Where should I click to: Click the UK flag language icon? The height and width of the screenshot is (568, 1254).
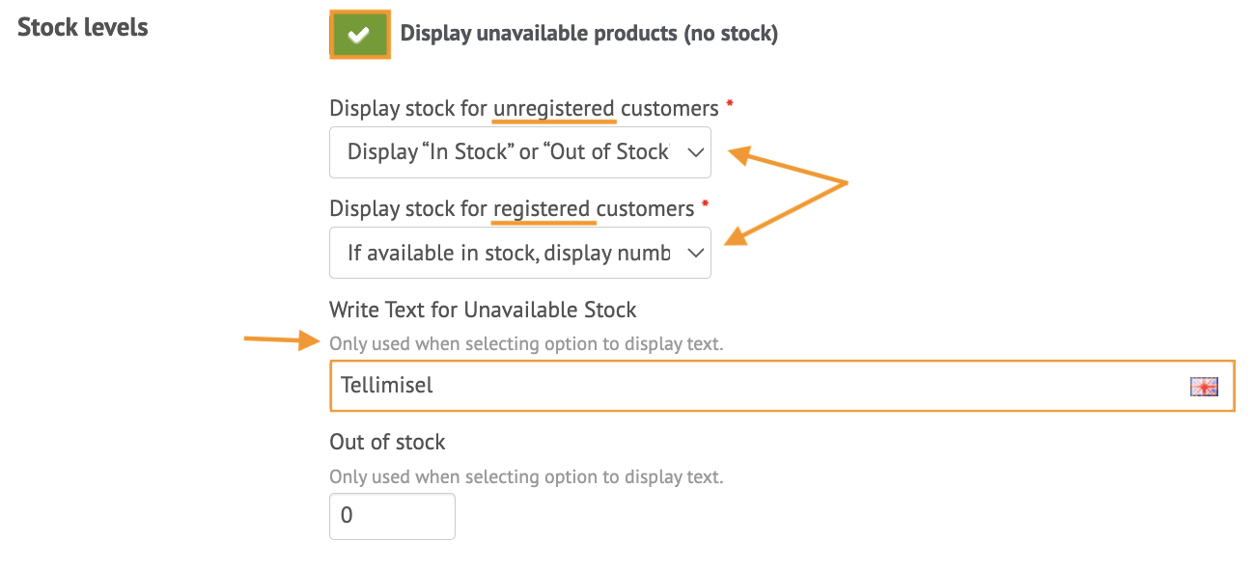point(1204,387)
